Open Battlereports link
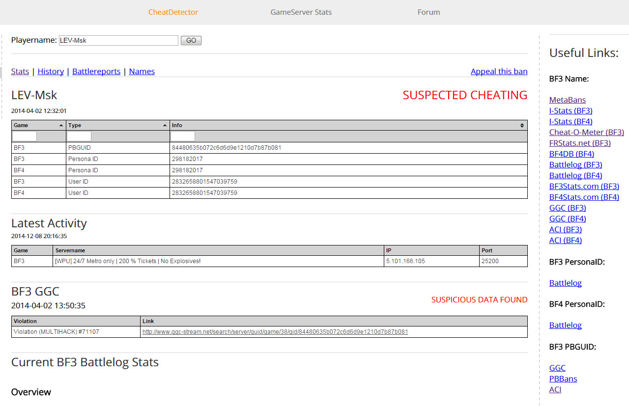Image resolution: width=629 pixels, height=406 pixels. coord(96,71)
